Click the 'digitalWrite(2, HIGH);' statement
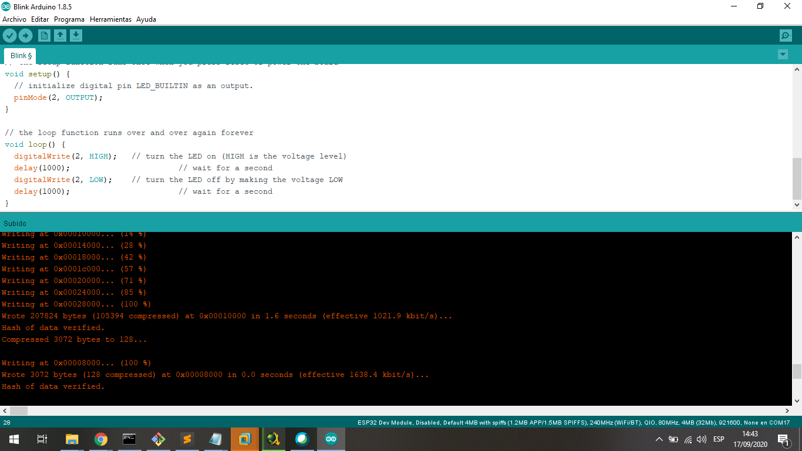The image size is (802, 451). pyautogui.click(x=66, y=156)
